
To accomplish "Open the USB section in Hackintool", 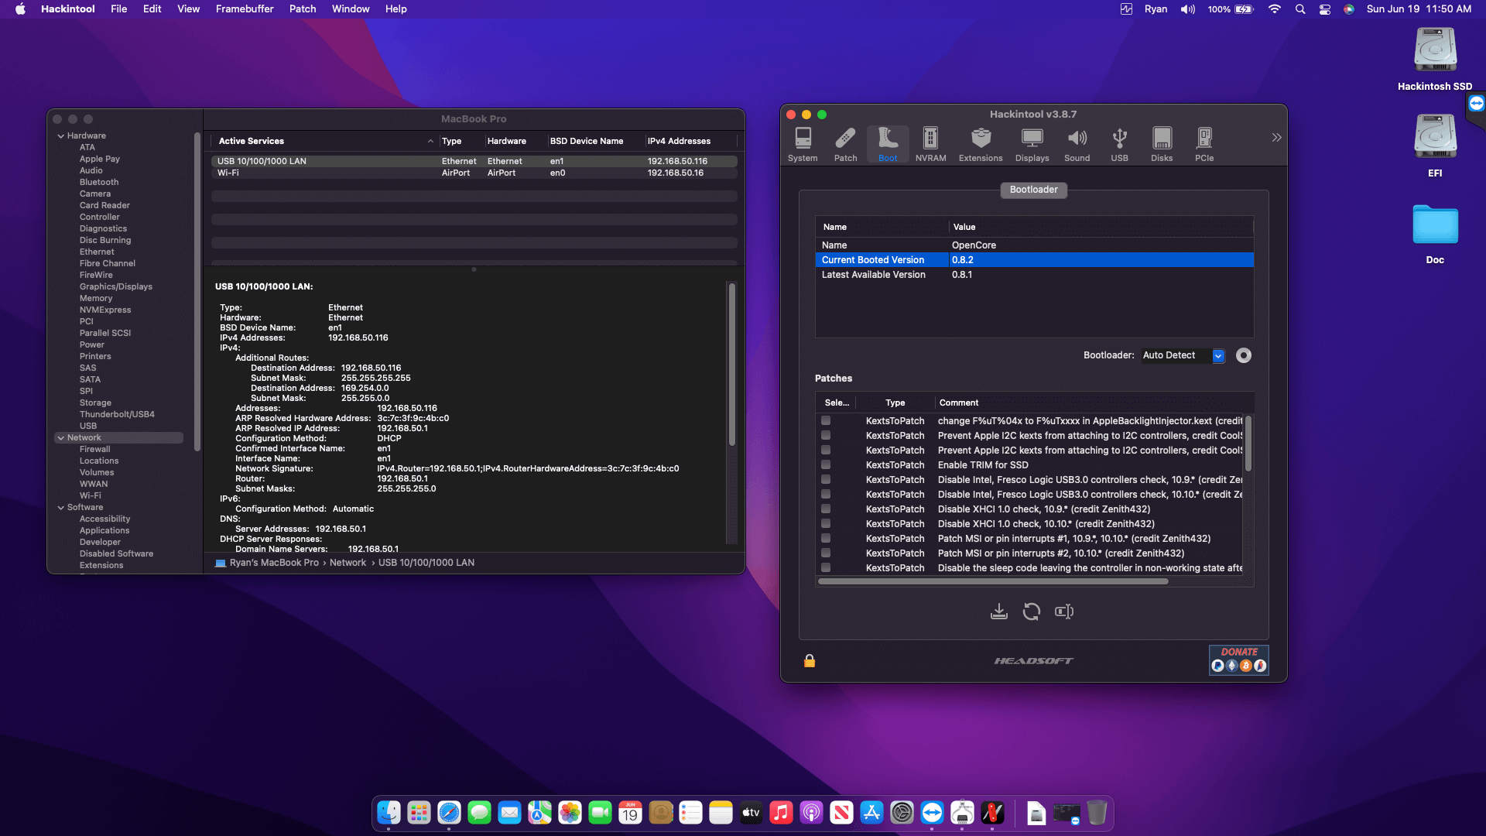I will (1119, 145).
